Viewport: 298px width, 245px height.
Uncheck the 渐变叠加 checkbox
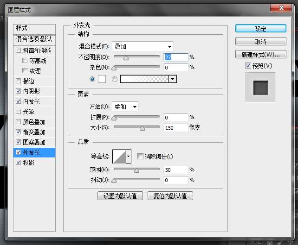[x=18, y=132]
